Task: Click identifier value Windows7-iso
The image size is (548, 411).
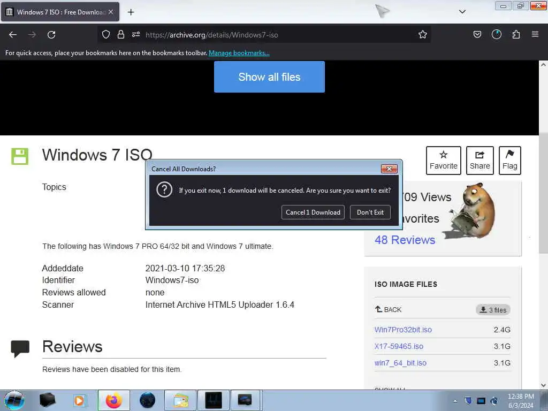Action: pyautogui.click(x=172, y=280)
